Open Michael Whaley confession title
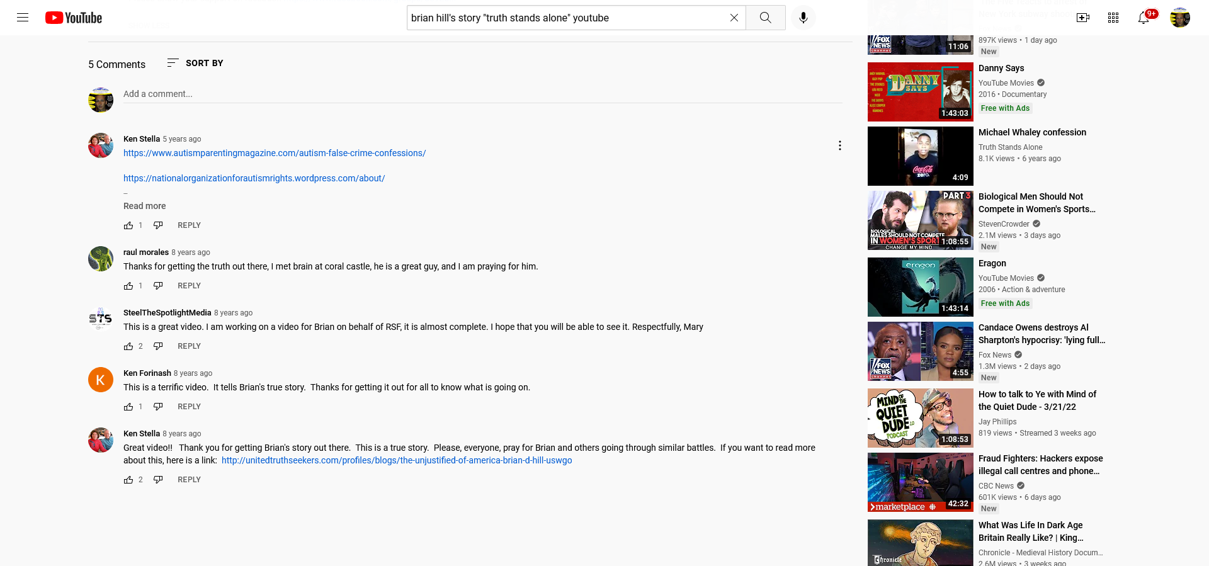This screenshot has width=1209, height=566. pyautogui.click(x=1033, y=132)
